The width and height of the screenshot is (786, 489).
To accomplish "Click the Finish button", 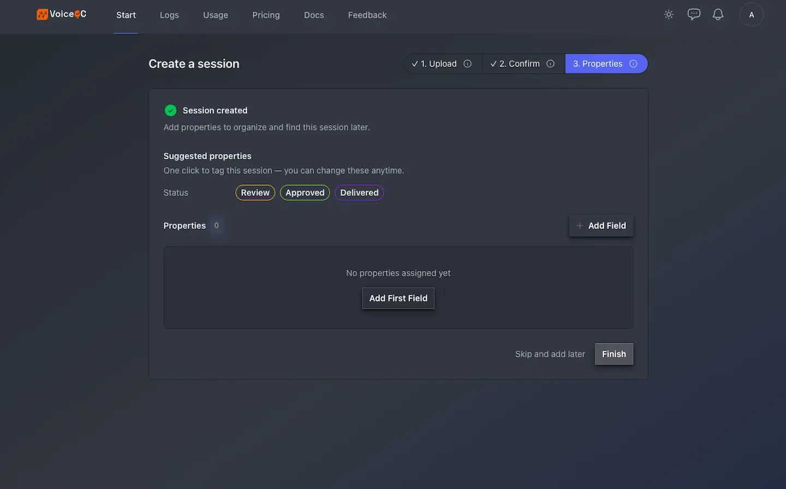I will [614, 354].
